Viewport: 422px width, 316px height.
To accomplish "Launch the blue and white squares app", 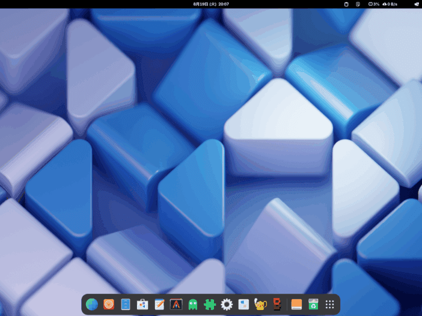I will pyautogui.click(x=243, y=305).
